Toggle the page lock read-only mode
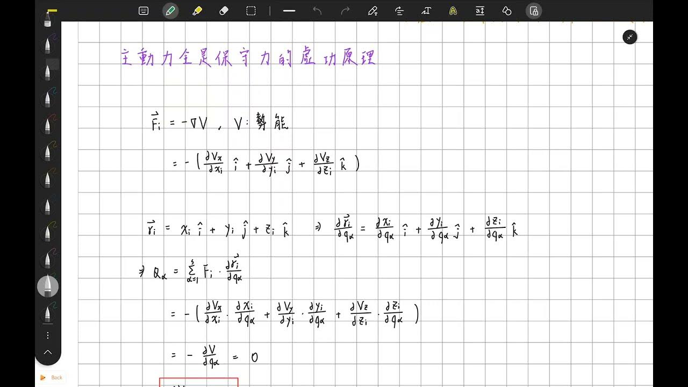Screen dimensions: 688x387 pos(534,11)
